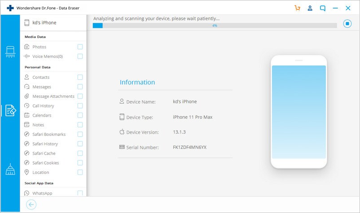Select the Message Attachments checkbox
Viewport: 360px width, 213px height.
(x=80, y=96)
